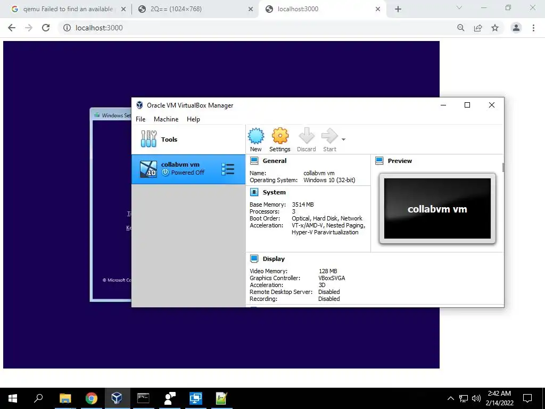The width and height of the screenshot is (545, 409).
Task: Open the volume control in system tray
Action: (x=476, y=398)
